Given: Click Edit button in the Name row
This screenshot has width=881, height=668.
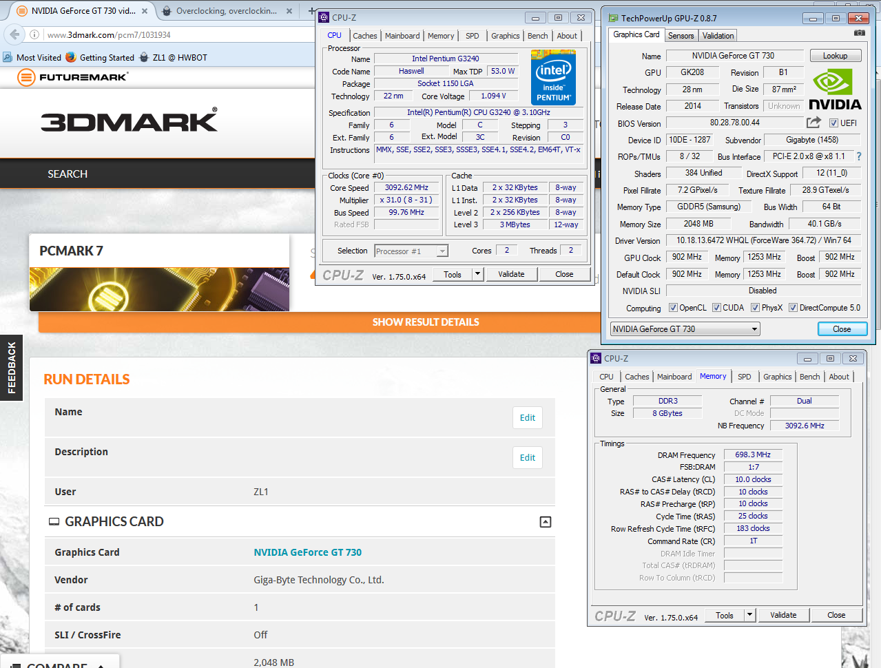Looking at the screenshot, I should pyautogui.click(x=528, y=418).
